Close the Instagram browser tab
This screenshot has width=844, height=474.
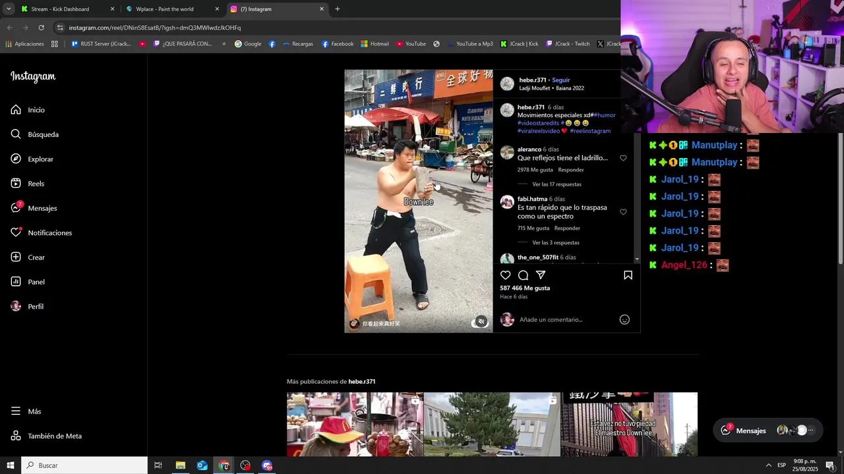pos(322,9)
